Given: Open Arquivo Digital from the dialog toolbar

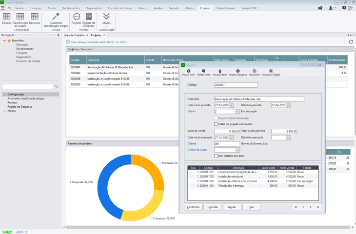Looking at the screenshot, I should click(x=271, y=71).
